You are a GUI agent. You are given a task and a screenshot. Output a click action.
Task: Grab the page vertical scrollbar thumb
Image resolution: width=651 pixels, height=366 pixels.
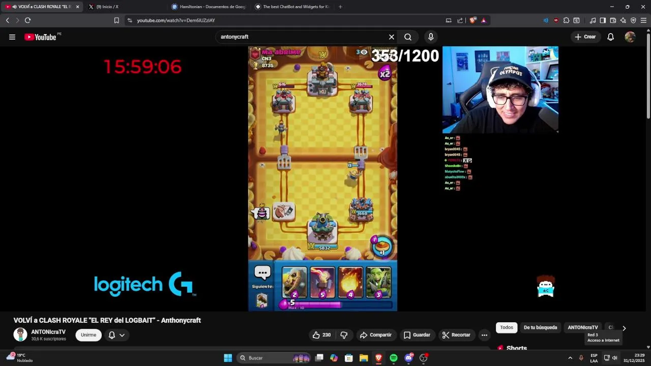[x=648, y=76]
